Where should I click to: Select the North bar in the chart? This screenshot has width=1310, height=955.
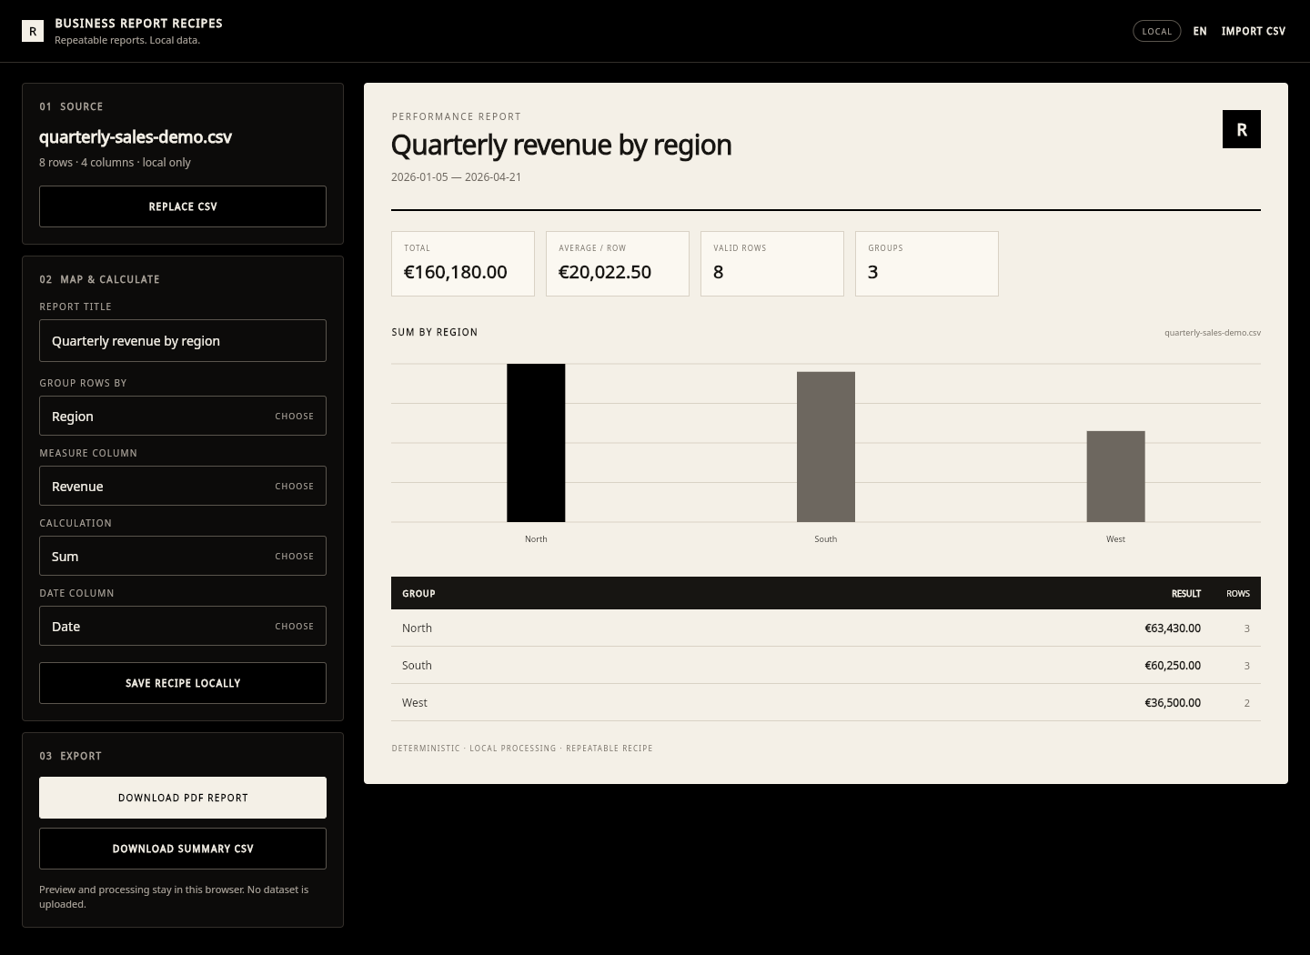536,443
